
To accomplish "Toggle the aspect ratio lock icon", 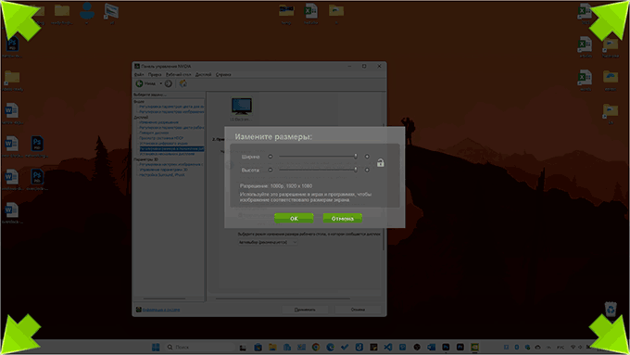I will (380, 163).
